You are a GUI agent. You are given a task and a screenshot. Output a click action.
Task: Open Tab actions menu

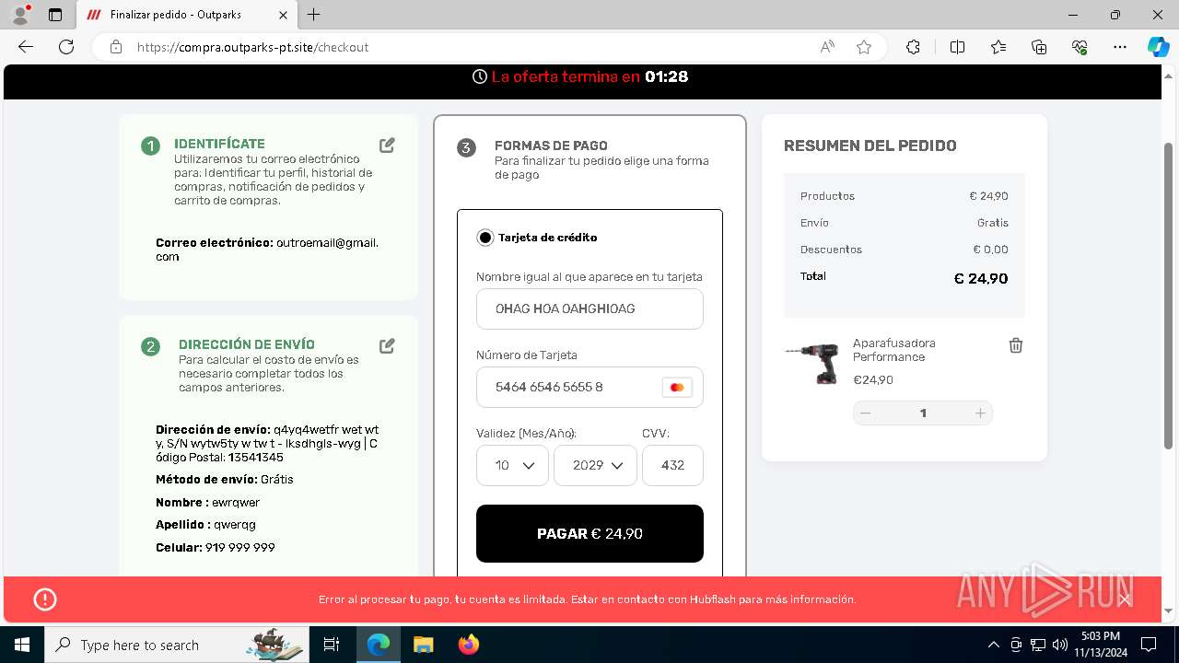pyautogui.click(x=54, y=15)
